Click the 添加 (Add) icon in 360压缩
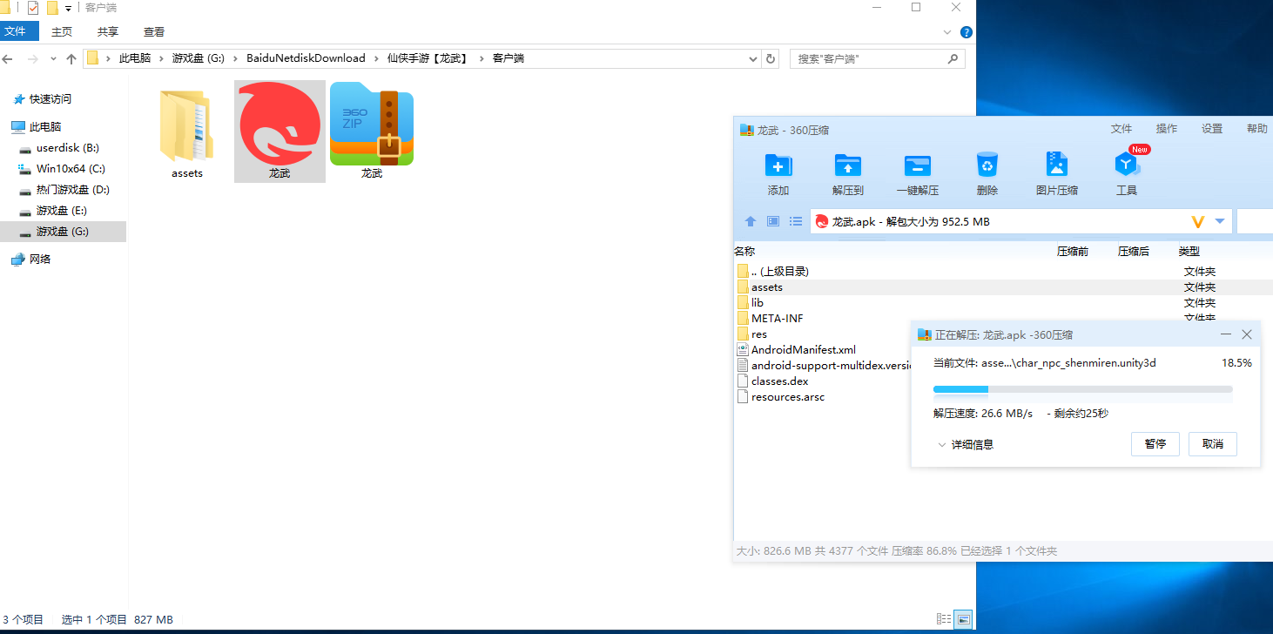The image size is (1273, 634). [x=778, y=165]
